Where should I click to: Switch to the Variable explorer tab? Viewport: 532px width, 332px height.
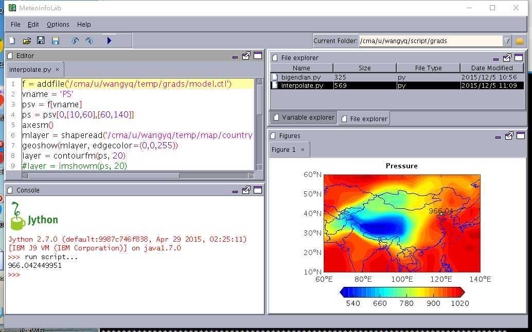click(304, 118)
